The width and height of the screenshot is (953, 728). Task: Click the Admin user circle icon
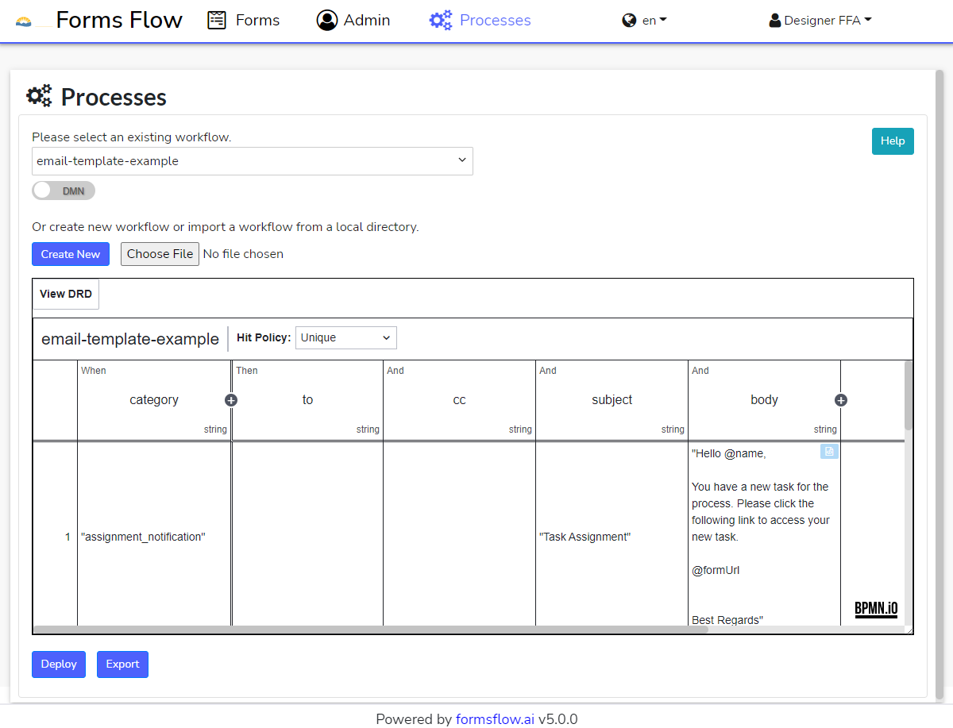click(x=326, y=21)
